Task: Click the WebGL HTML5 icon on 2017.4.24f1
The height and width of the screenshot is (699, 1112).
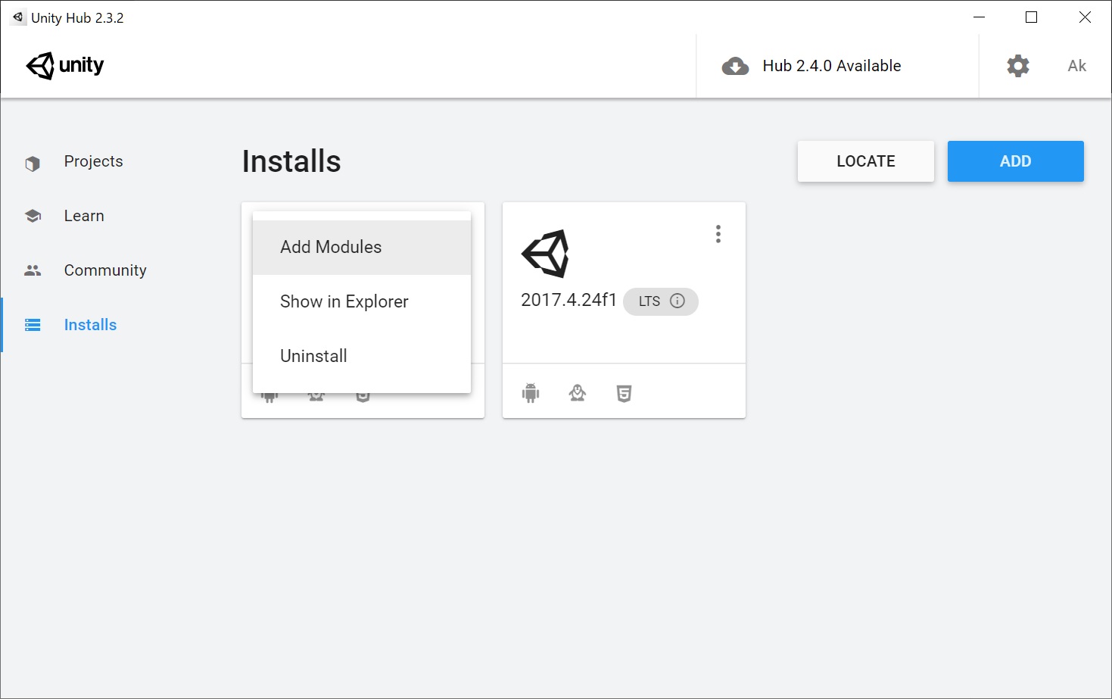Action: point(624,394)
